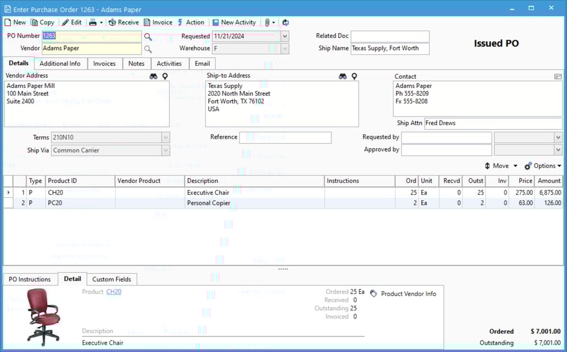Image resolution: width=567 pixels, height=352 pixels.
Task: Switch to the Additional Info tab
Action: 60,63
